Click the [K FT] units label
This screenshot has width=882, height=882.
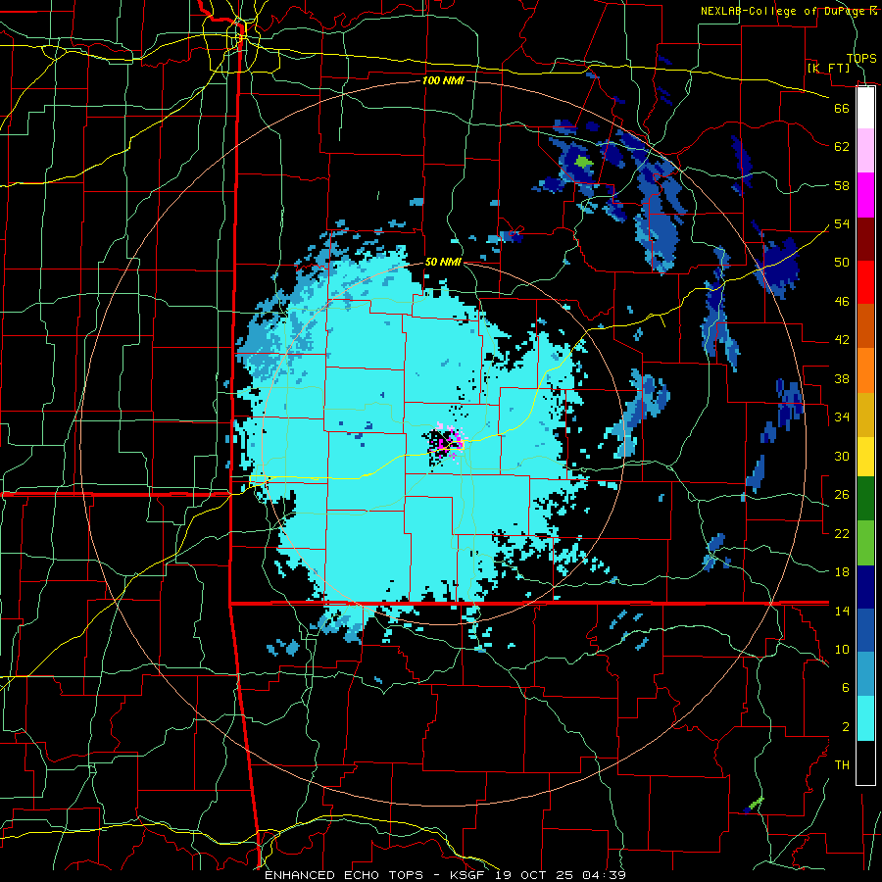point(828,68)
